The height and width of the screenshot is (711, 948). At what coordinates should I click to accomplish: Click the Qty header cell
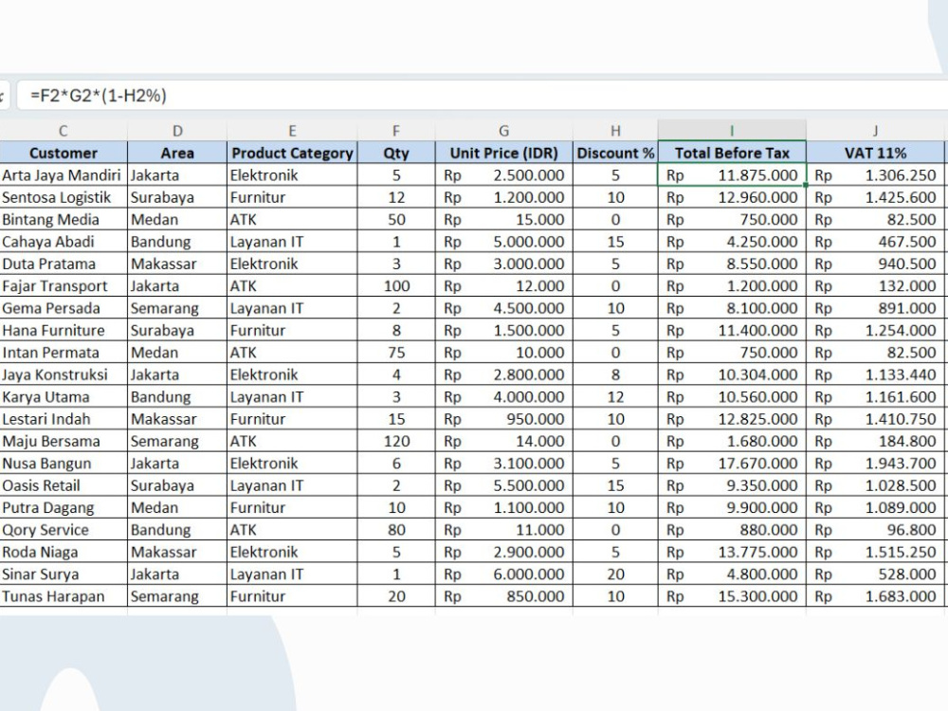point(396,153)
